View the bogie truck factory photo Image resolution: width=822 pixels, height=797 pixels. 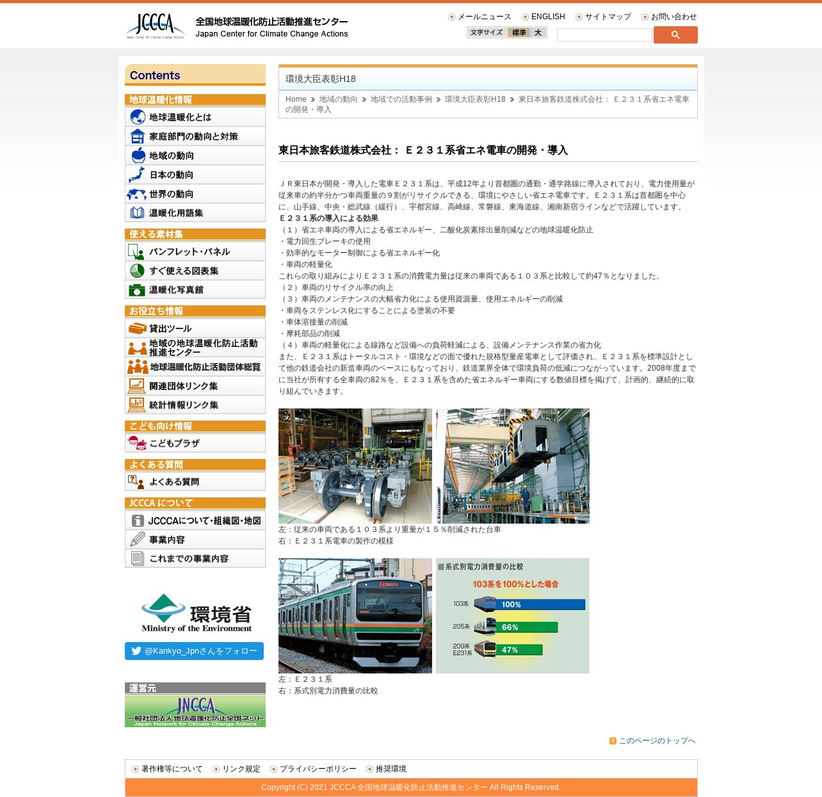[x=355, y=466]
